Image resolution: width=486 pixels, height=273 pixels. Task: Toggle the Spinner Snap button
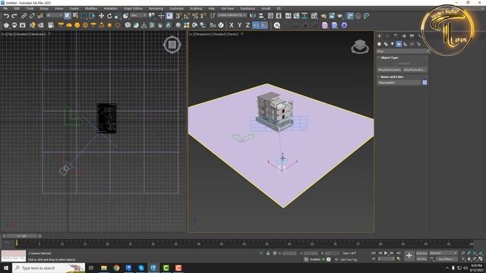click(203, 16)
